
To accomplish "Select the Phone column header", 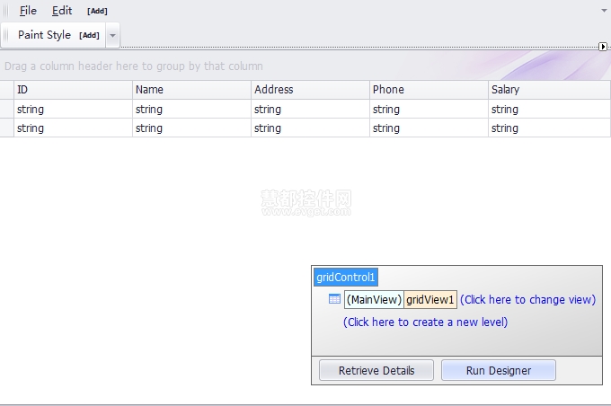I will tap(429, 90).
